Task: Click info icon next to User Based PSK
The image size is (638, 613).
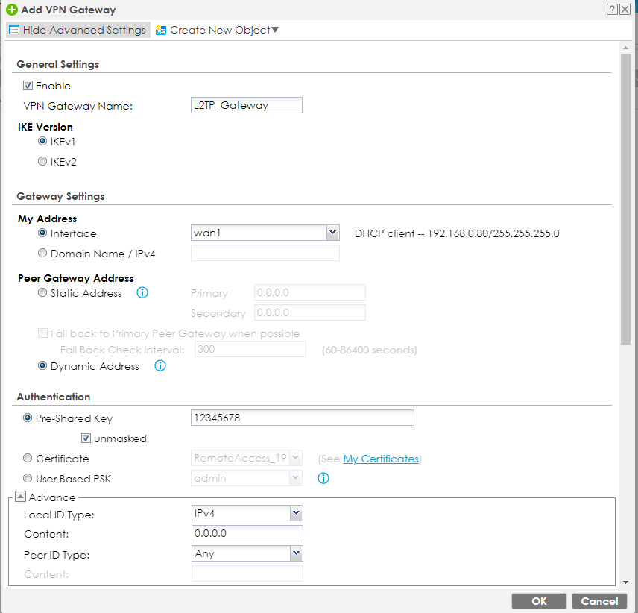Action: (x=323, y=478)
